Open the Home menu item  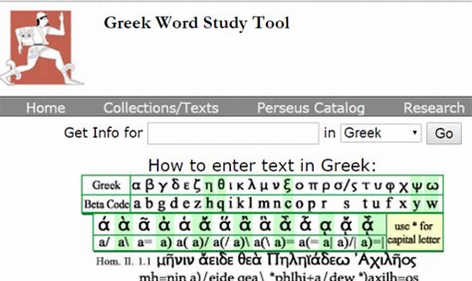[45, 108]
